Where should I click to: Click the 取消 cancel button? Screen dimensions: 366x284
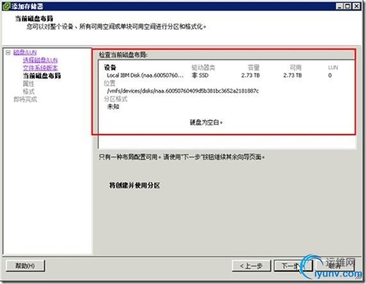tap(335, 266)
